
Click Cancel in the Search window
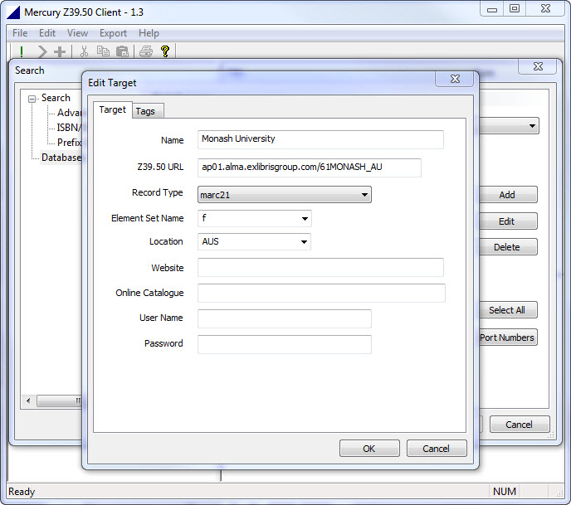coord(520,425)
